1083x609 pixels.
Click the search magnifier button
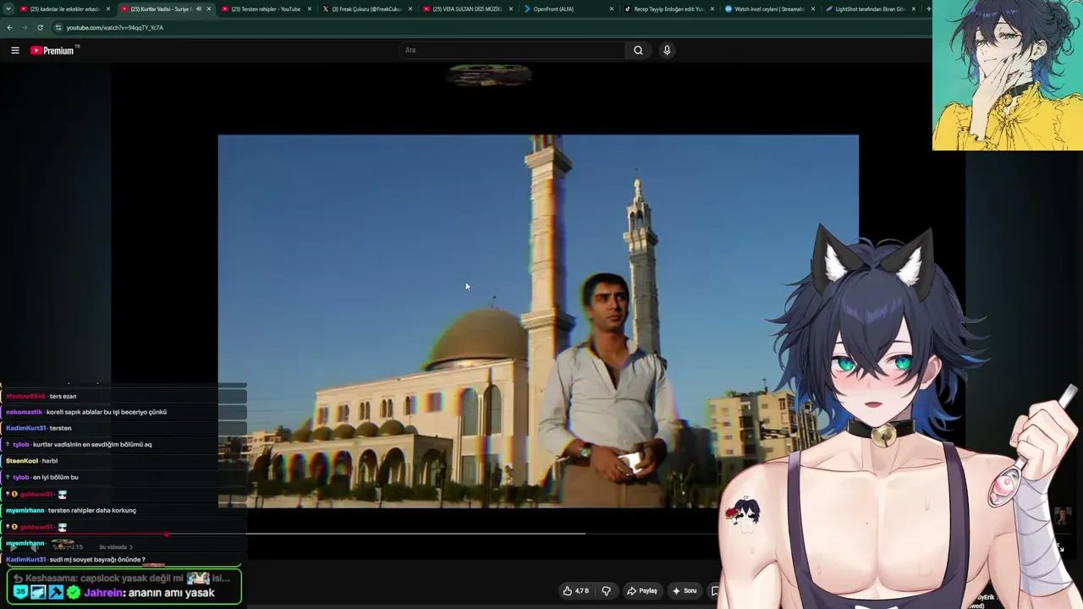[639, 51]
